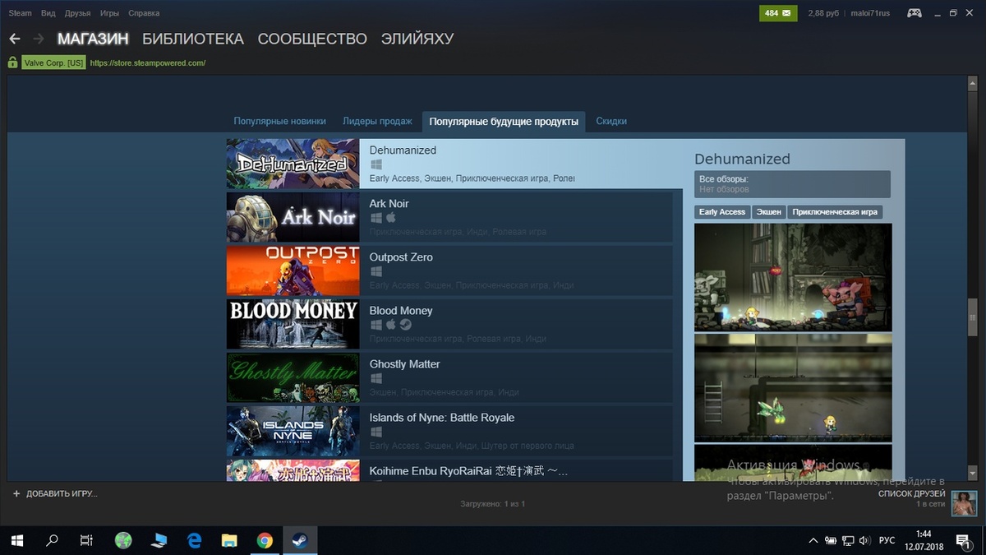The width and height of the screenshot is (986, 555).
Task: Click Windows icon under Islands of Nyne
Action: click(376, 432)
